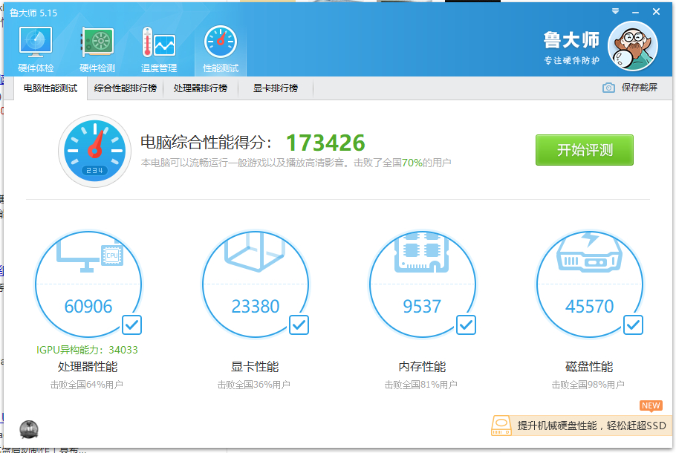This screenshot has height=453, width=676.
Task: Click the 显卡性能 label
Action: coord(255,367)
